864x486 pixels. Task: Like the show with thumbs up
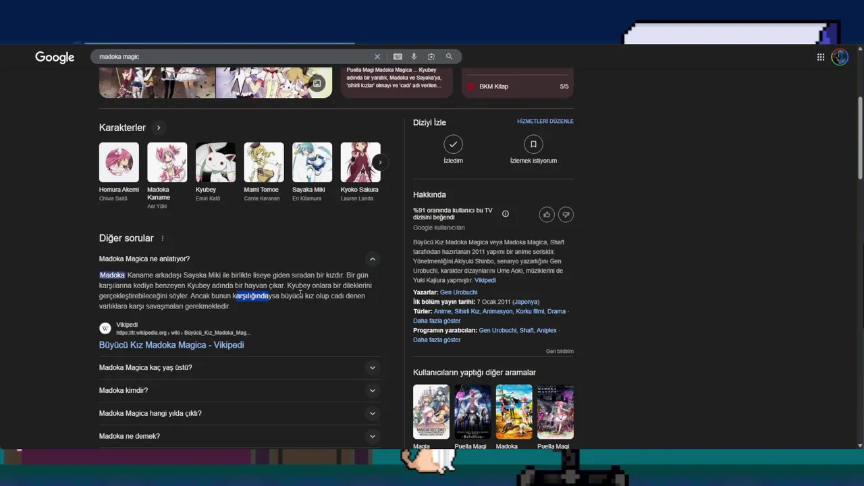[547, 215]
